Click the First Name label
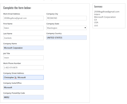127x104 pixels. [8, 24]
